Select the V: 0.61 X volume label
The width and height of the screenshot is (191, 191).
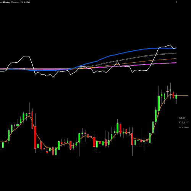point(184,123)
